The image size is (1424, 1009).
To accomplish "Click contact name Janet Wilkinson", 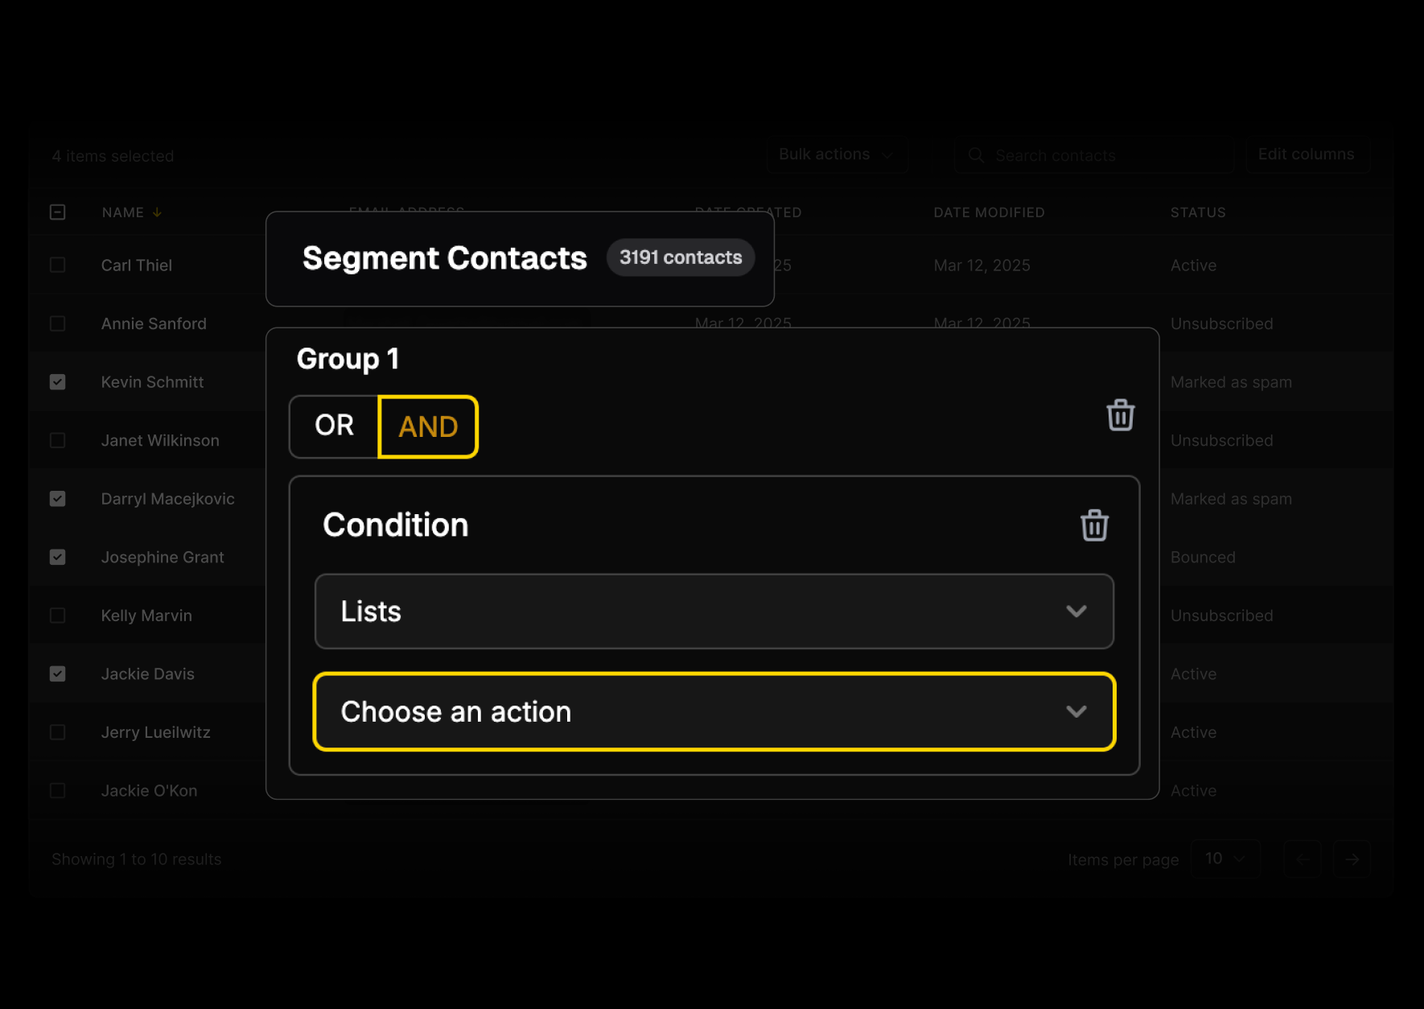I will [160, 440].
